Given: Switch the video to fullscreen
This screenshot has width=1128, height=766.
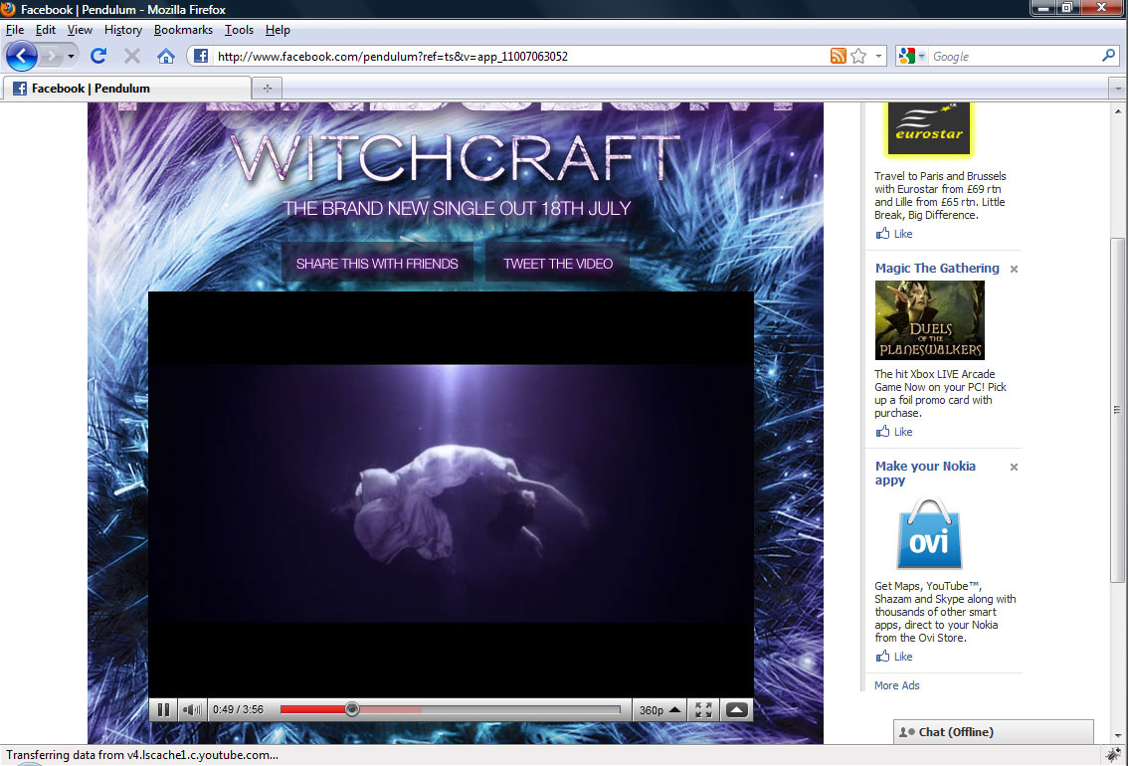Looking at the screenshot, I should (703, 710).
